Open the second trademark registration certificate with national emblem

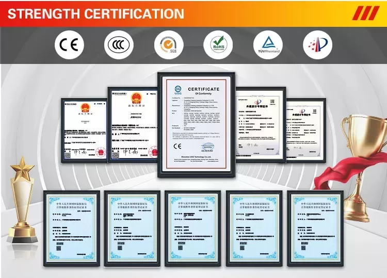(x=133, y=125)
